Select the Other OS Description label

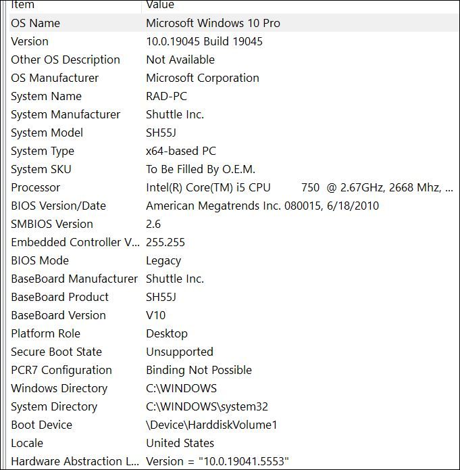[66, 60]
